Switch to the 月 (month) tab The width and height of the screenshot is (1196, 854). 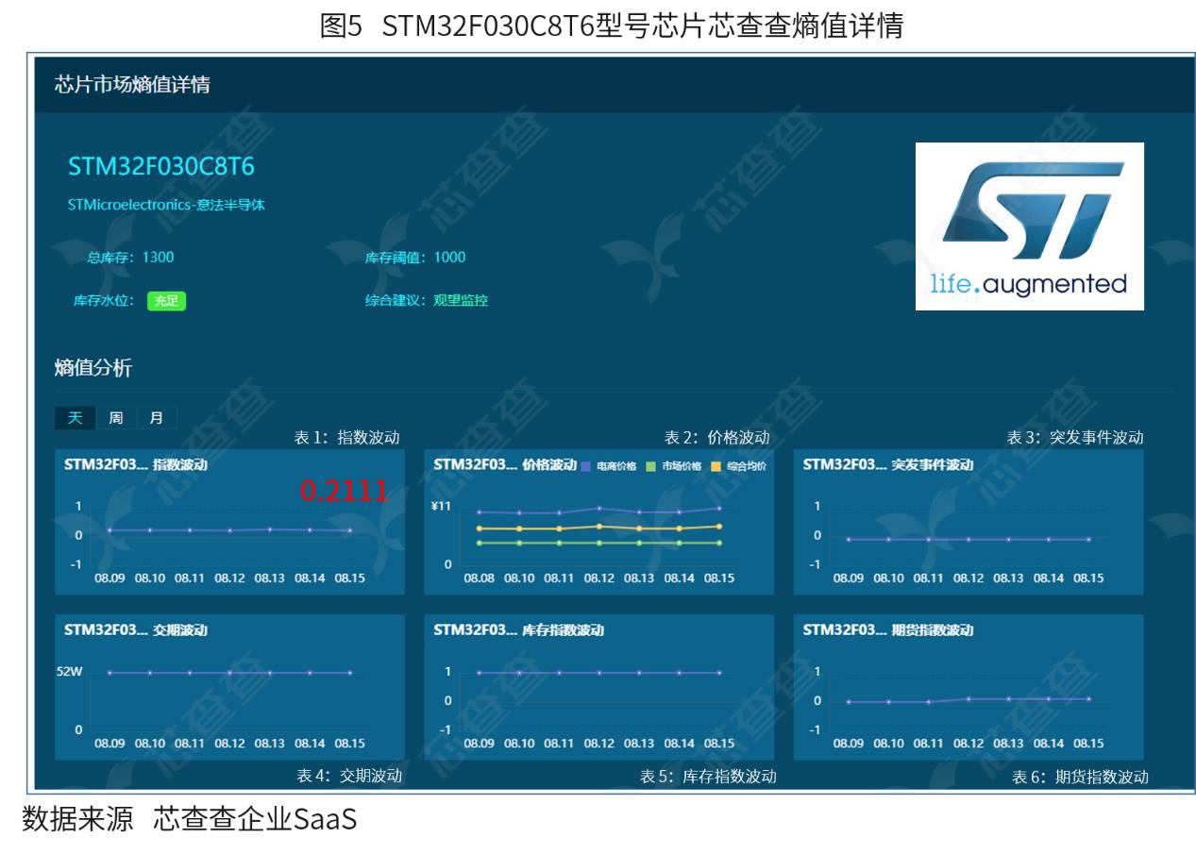tap(156, 418)
